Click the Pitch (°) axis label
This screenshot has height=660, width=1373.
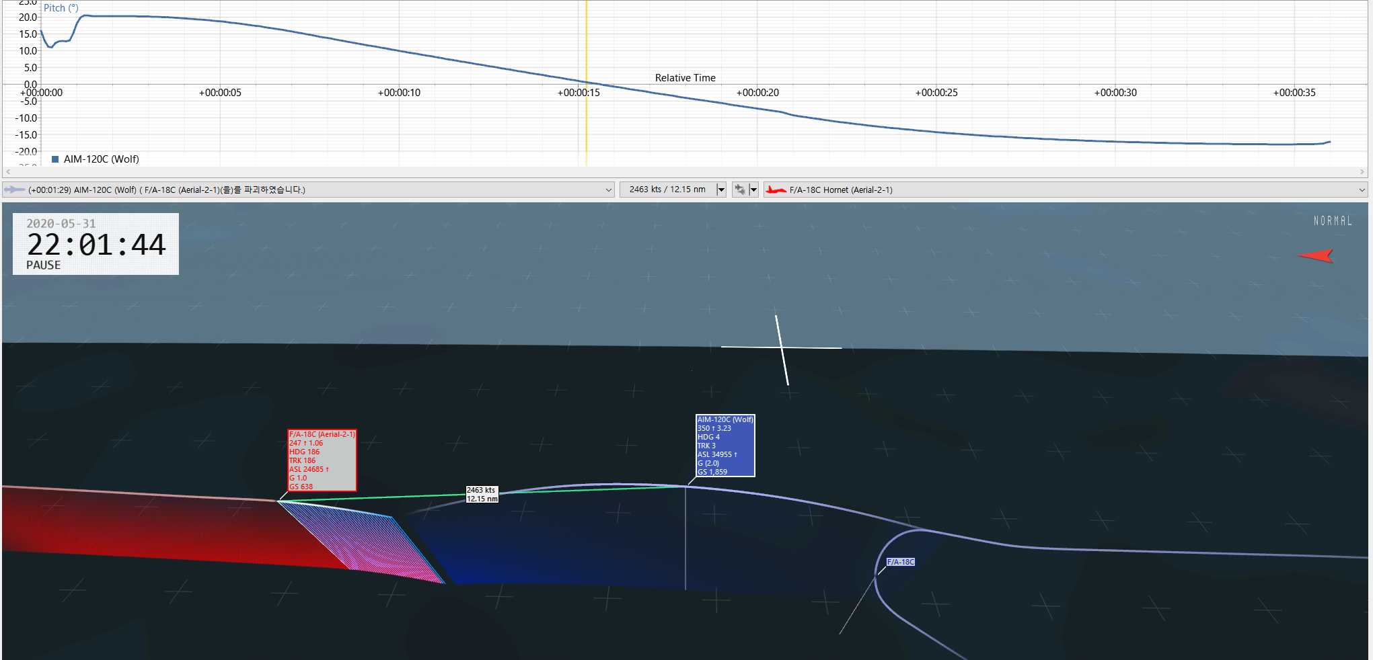[61, 8]
